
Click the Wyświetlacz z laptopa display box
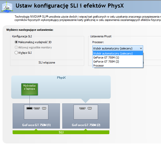tap(29, 89)
